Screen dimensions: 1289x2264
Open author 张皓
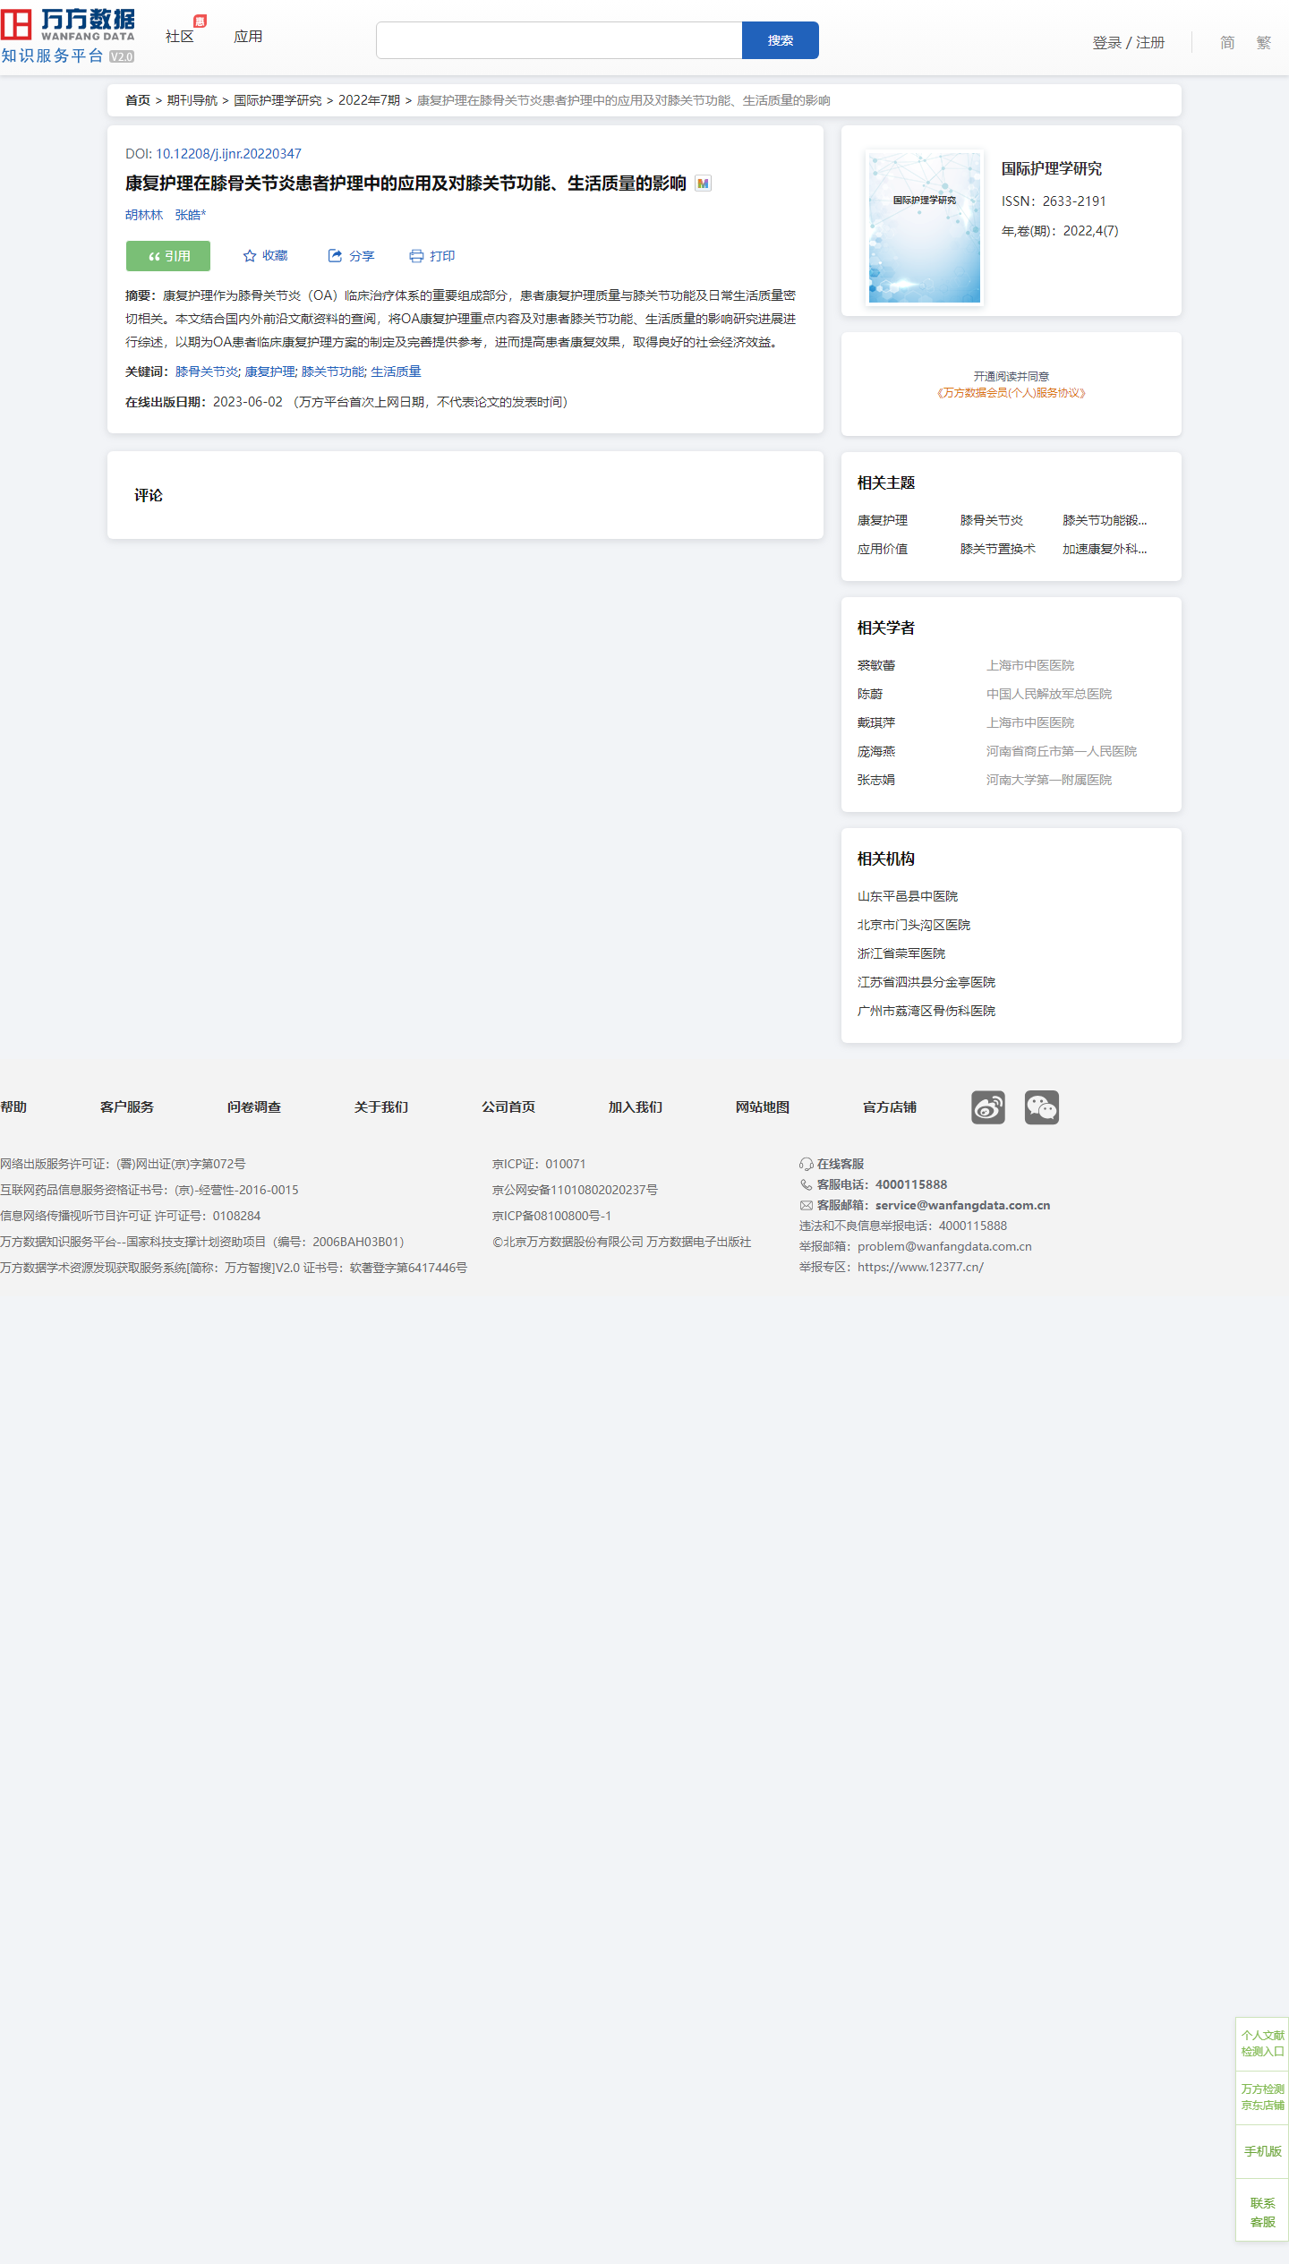tap(190, 215)
